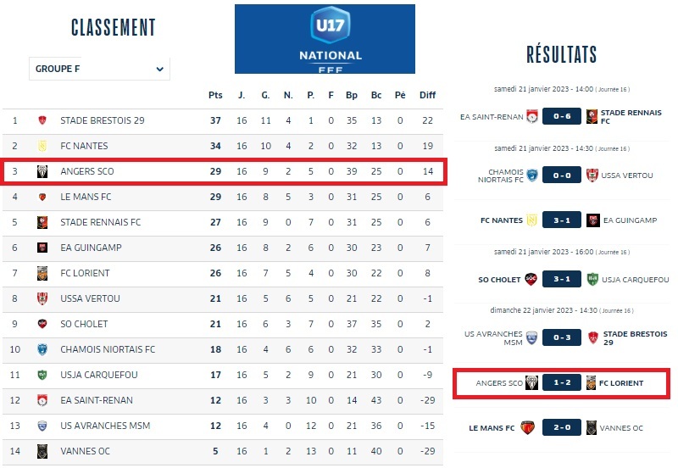Click the 2 - 0 Le Mans–Vannes score
This screenshot has height=468, width=678.
coord(561,428)
